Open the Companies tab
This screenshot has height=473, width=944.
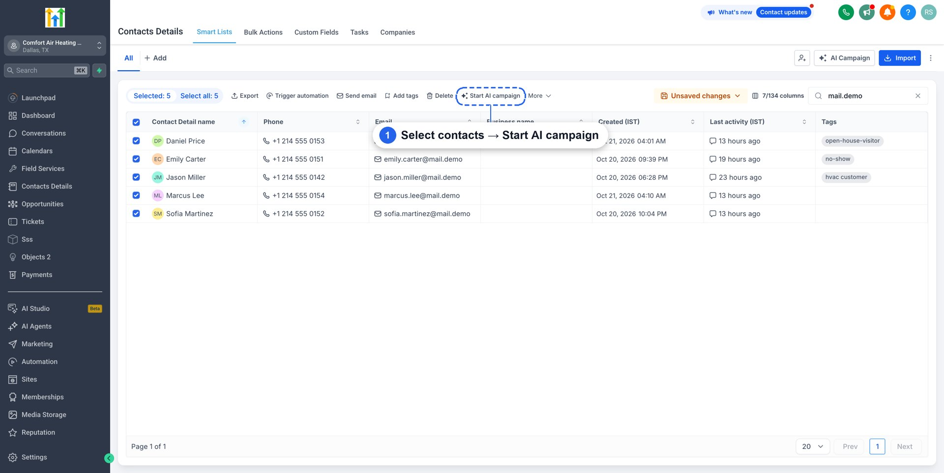pos(397,32)
